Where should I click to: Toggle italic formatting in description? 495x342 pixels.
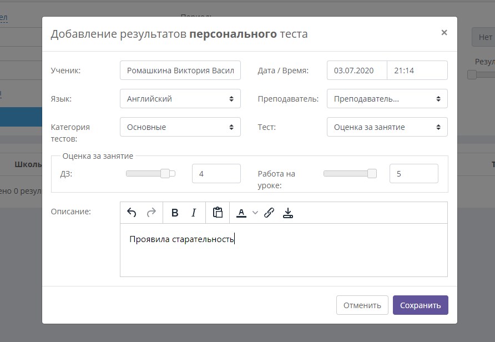[x=194, y=213]
